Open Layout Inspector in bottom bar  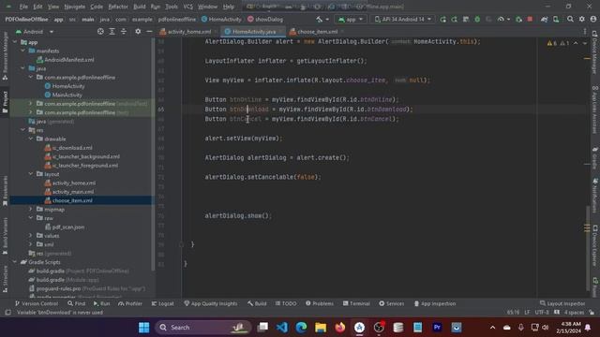(x=562, y=303)
